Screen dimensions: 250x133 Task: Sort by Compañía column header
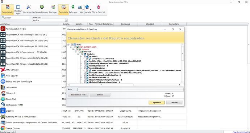(x=125, y=24)
